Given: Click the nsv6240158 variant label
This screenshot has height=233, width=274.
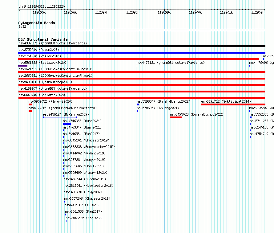Looking at the screenshot, I should click(x=262, y=127).
